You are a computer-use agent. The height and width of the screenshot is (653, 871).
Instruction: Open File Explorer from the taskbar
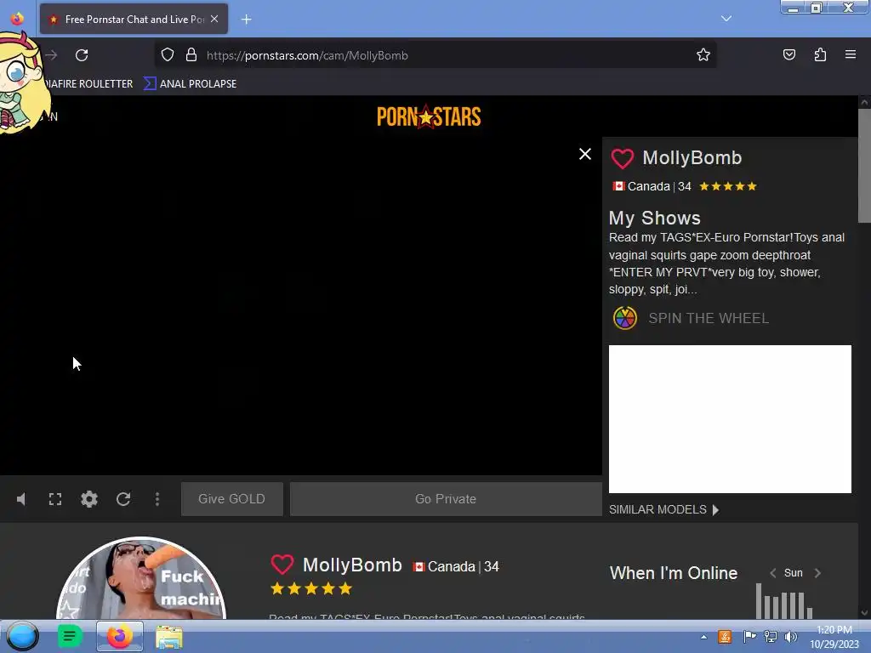point(169,637)
